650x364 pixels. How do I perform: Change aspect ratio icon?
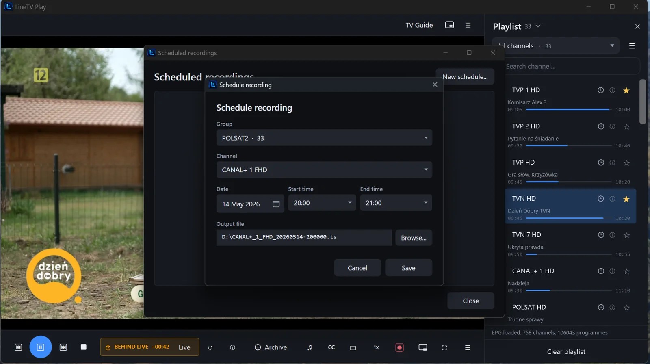353,348
